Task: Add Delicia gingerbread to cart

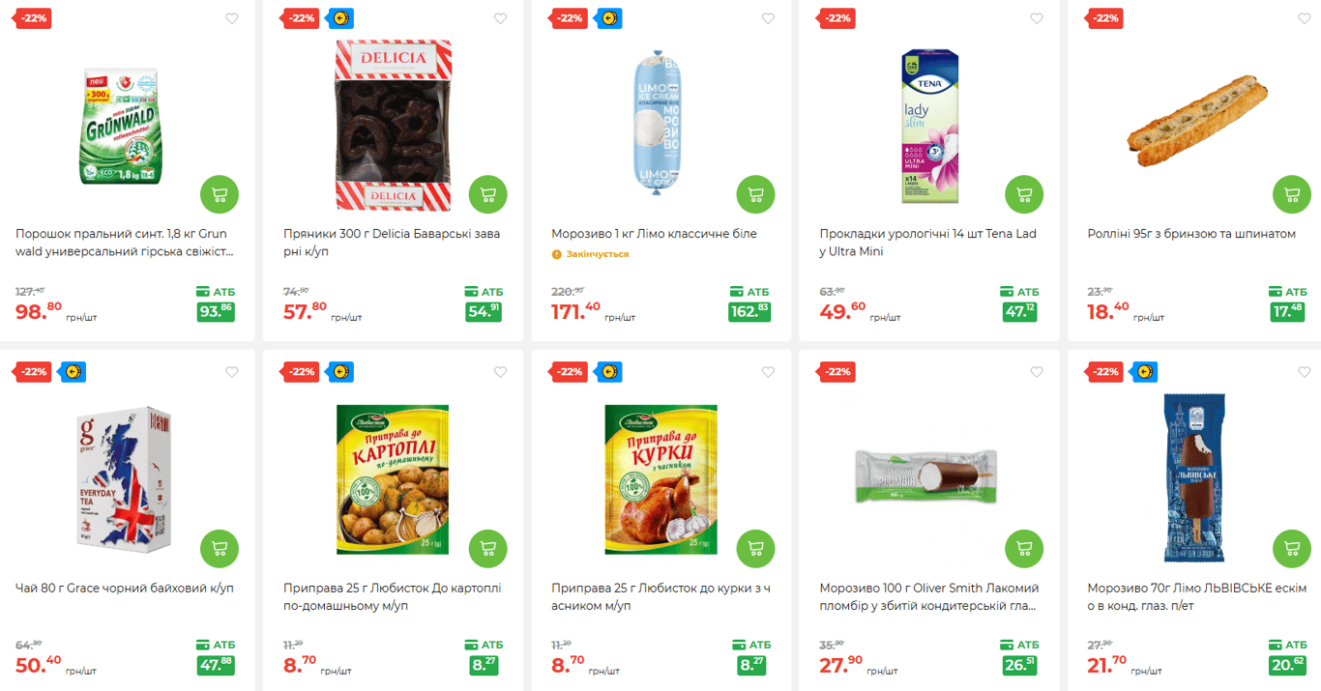Action: pyautogui.click(x=487, y=195)
